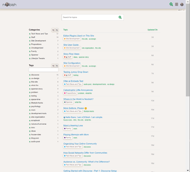Click left sort button beside Categories heading

[x=53, y=30]
